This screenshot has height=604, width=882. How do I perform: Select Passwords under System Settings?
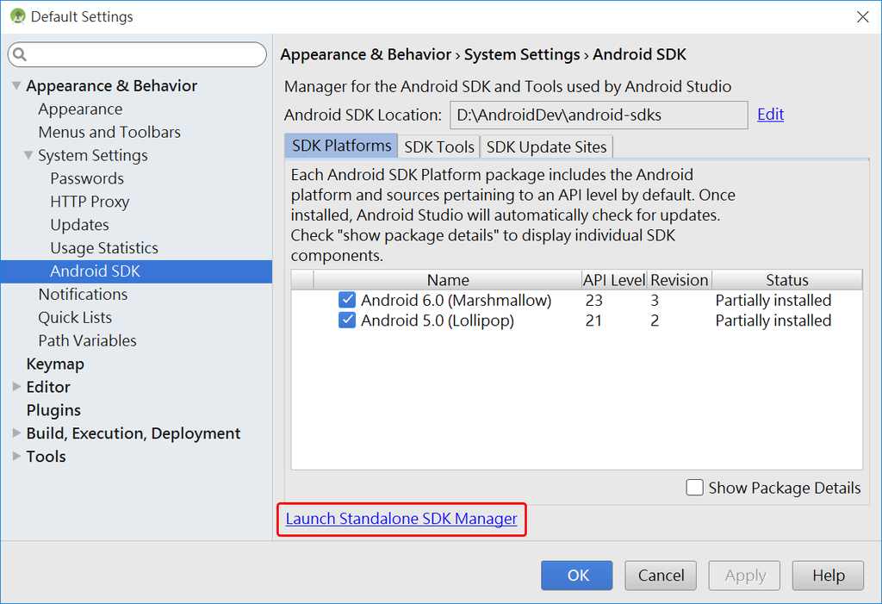point(87,177)
